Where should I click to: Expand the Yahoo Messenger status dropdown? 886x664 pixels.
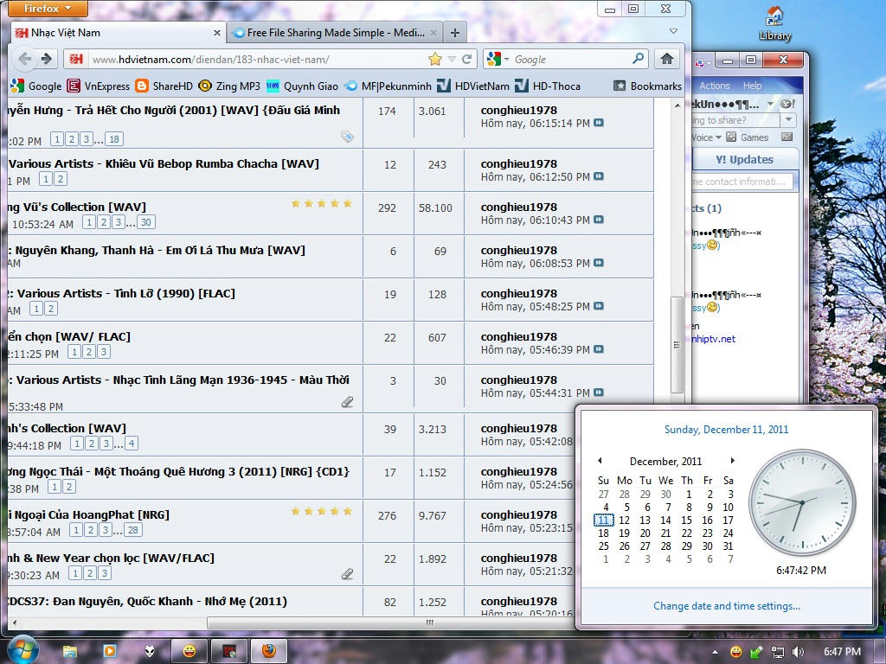coord(769,104)
